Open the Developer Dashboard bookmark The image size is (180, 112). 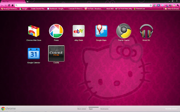tap(9, 9)
